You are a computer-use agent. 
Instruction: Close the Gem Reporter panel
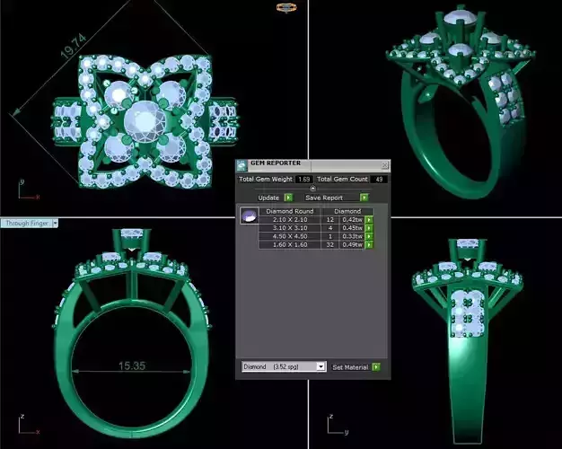pos(385,165)
